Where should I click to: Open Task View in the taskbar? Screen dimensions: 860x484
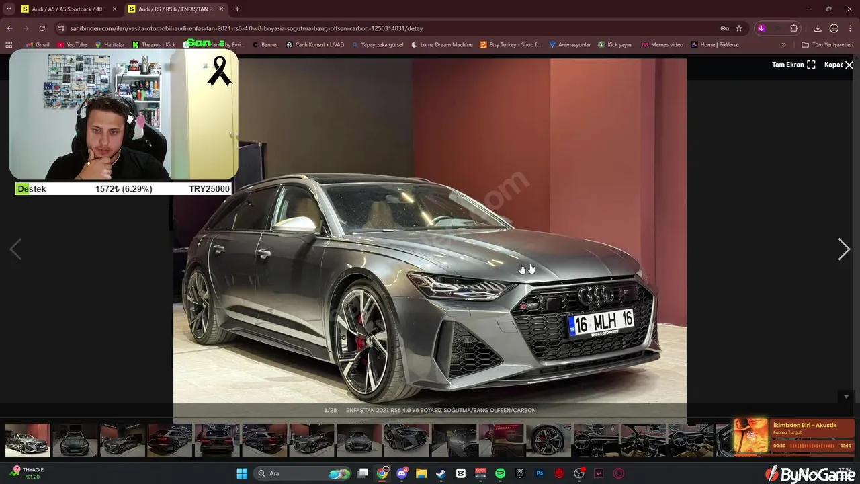pos(363,473)
